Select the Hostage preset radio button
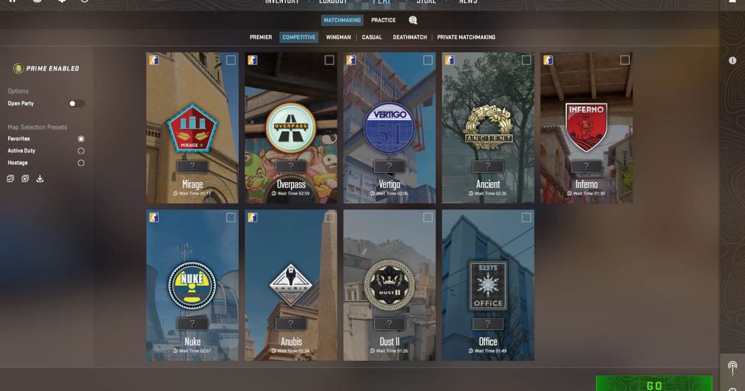This screenshot has width=745, height=391. tap(81, 163)
